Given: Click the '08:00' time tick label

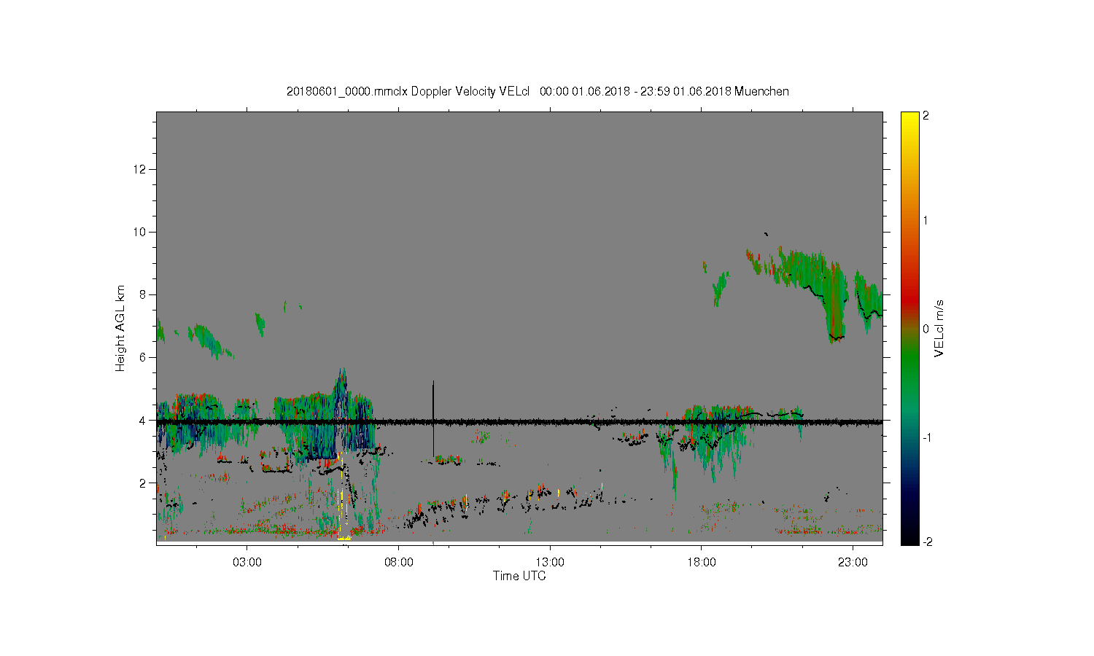Looking at the screenshot, I should coord(399,563).
